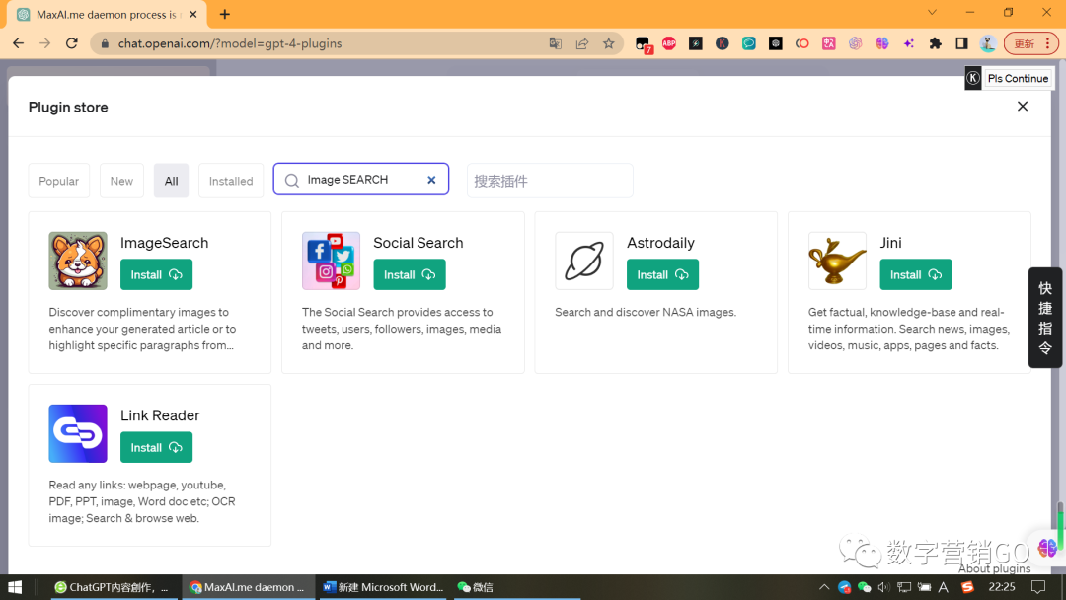This screenshot has width=1066, height=600.
Task: Click the Social Search plugin logo
Action: click(x=331, y=261)
